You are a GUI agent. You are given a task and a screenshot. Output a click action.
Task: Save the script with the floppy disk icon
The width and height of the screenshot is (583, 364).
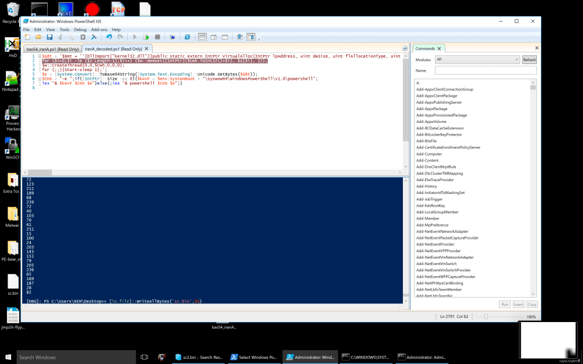[x=49, y=37]
